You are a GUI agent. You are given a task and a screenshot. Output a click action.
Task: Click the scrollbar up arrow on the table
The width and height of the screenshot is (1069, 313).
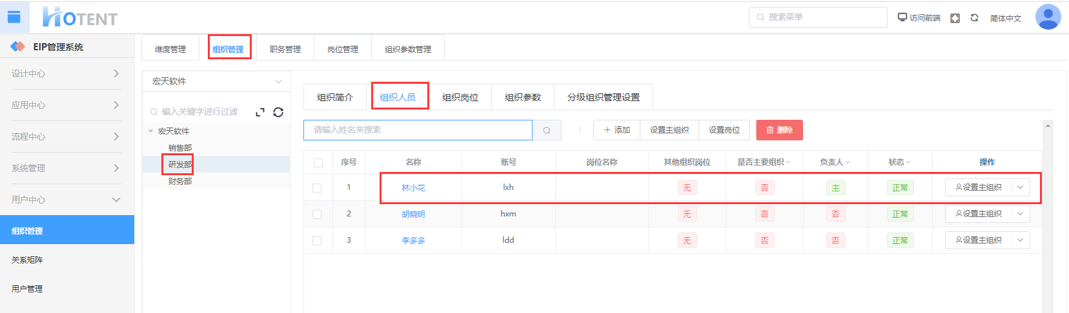(x=1048, y=126)
